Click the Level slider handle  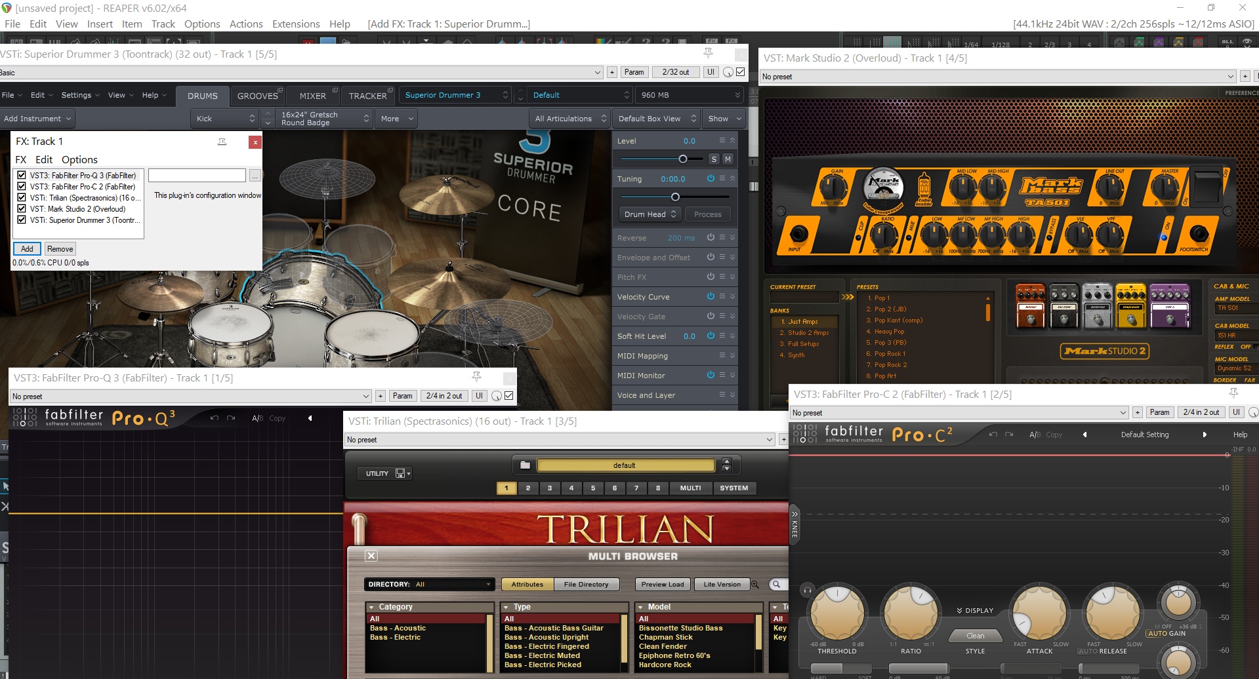pyautogui.click(x=683, y=159)
